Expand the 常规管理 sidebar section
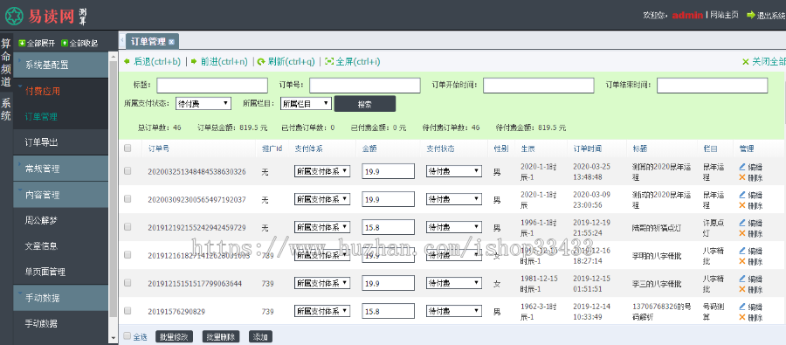Screen dimensions: 786x345 [x=60, y=169]
